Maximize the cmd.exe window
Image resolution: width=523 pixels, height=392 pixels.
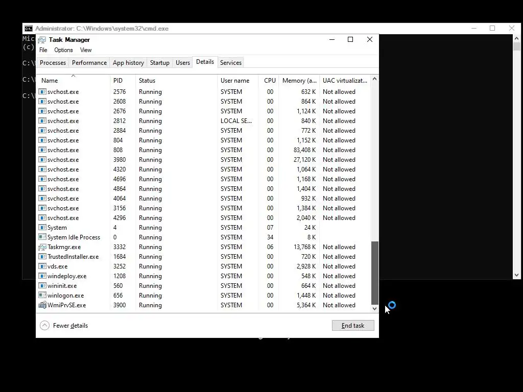click(x=492, y=29)
